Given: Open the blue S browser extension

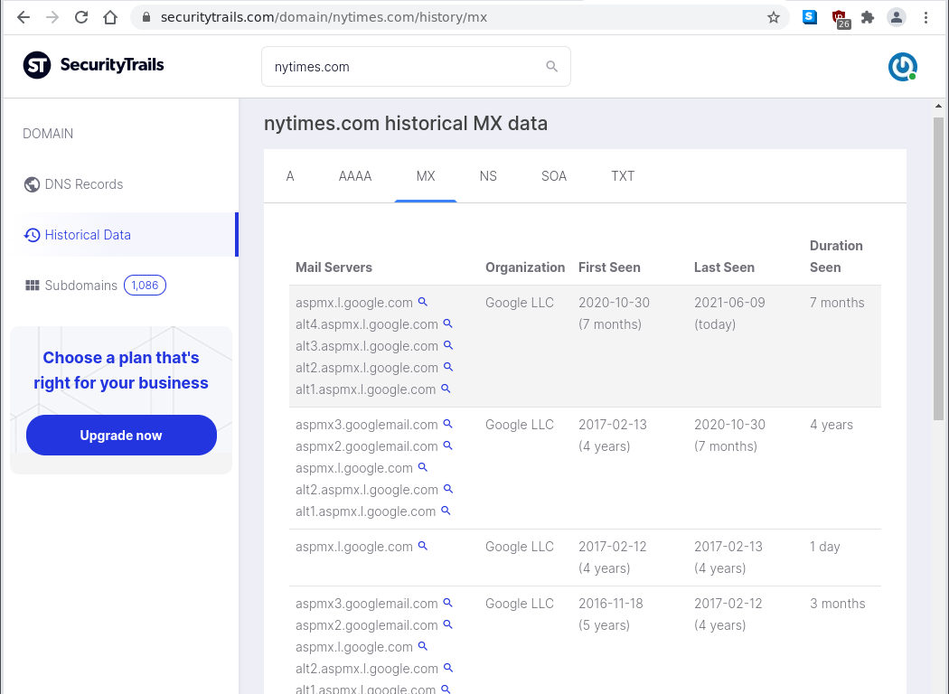Looking at the screenshot, I should (810, 17).
